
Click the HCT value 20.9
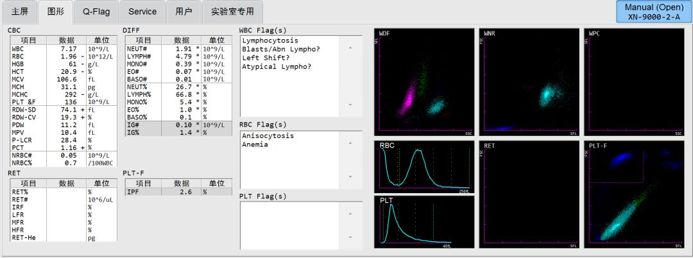click(x=69, y=72)
